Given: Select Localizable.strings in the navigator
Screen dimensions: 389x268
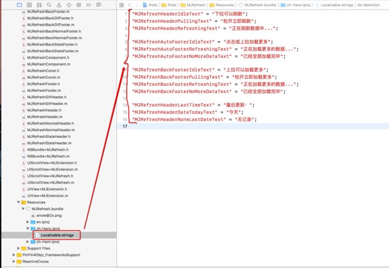Looking at the screenshot, I should (x=57, y=235).
